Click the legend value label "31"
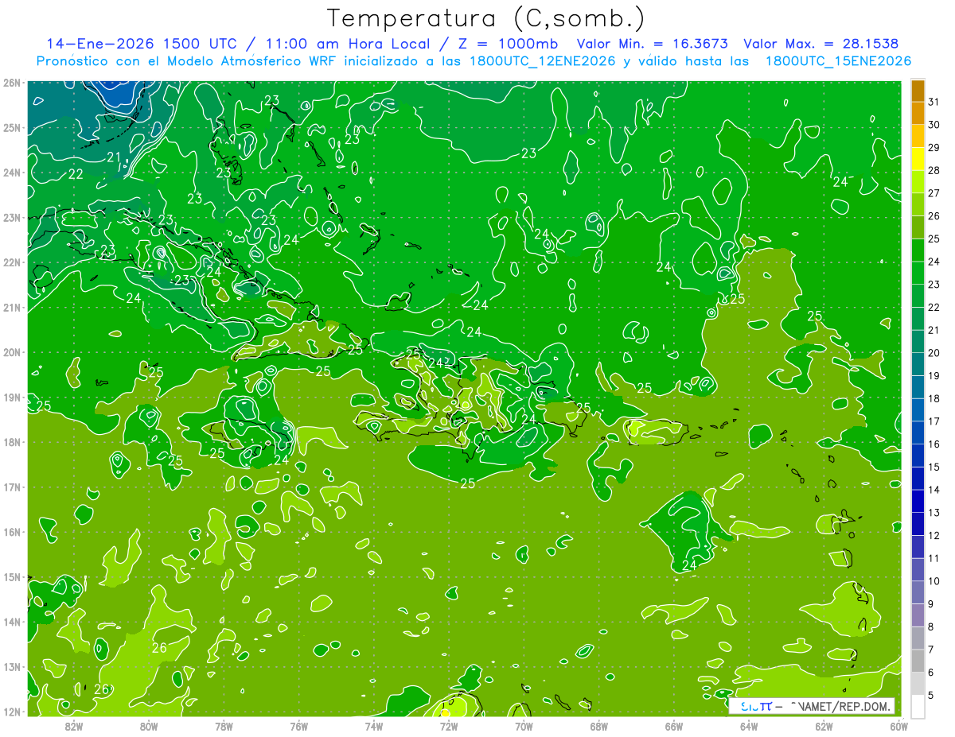Image resolution: width=955 pixels, height=737 pixels. click(x=934, y=103)
